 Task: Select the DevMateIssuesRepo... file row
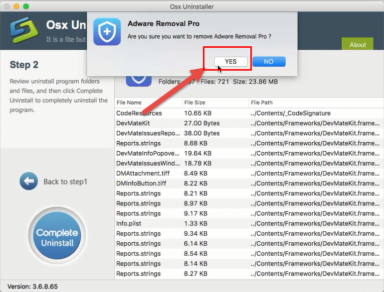[249, 133]
